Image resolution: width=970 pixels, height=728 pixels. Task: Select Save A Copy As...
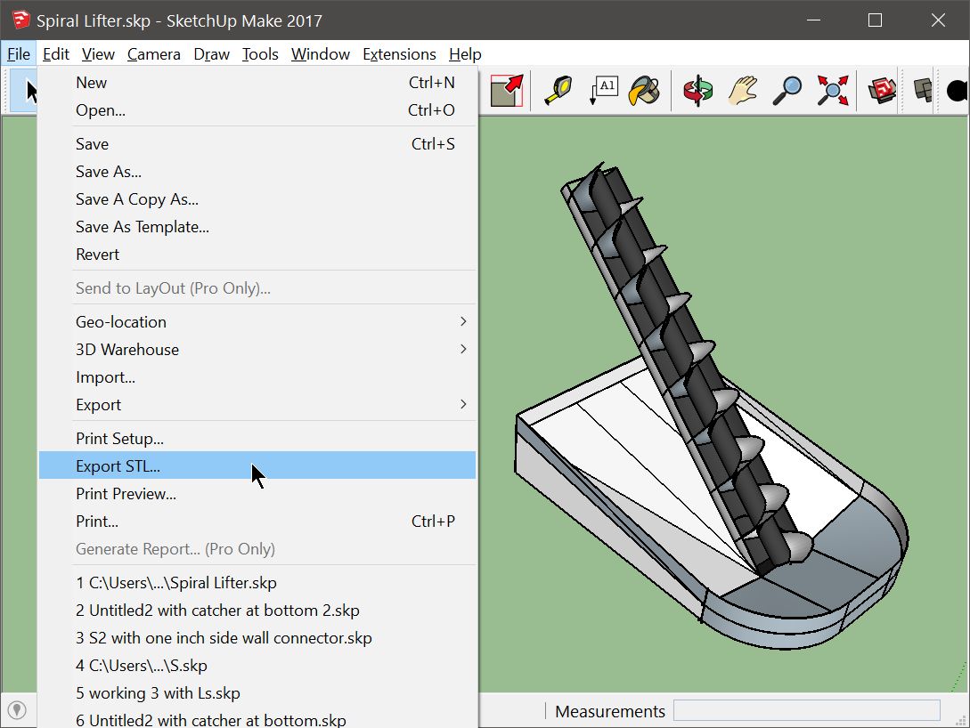click(x=257, y=199)
